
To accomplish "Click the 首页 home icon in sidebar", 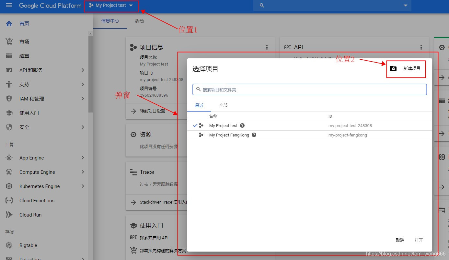I will click(9, 23).
